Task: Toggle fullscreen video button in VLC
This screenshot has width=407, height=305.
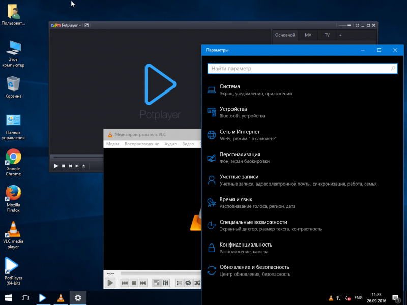Action: pyautogui.click(x=156, y=283)
